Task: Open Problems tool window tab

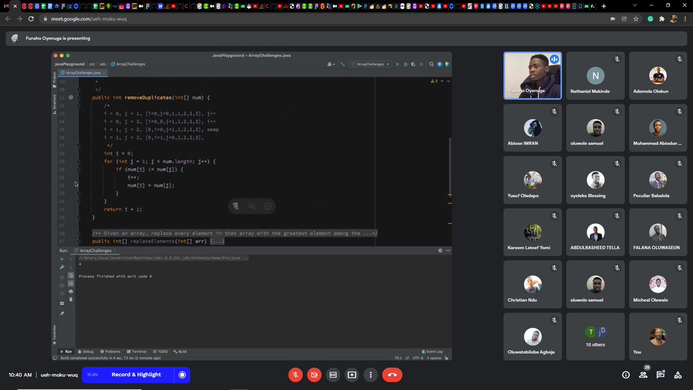Action: pyautogui.click(x=110, y=351)
